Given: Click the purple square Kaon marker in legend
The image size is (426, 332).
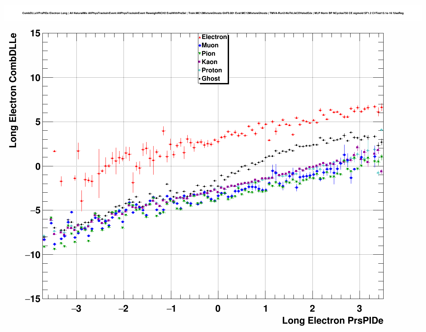Looking at the screenshot, I should point(200,62).
